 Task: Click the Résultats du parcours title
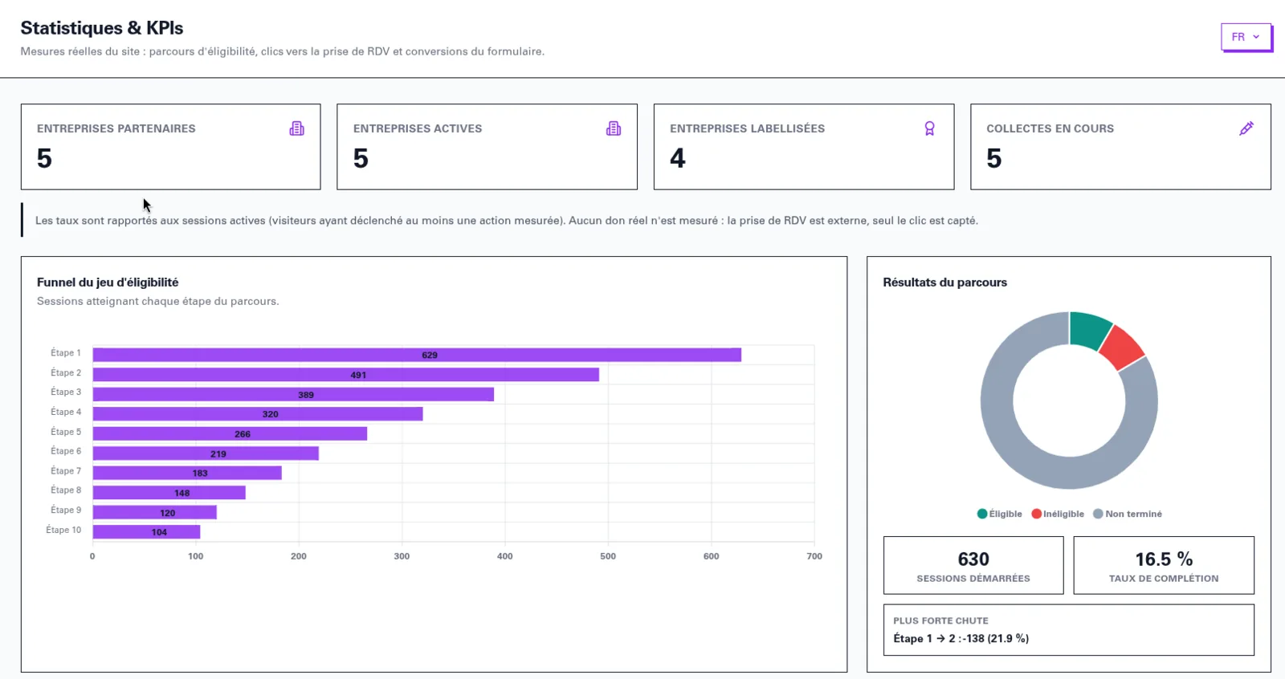(945, 283)
